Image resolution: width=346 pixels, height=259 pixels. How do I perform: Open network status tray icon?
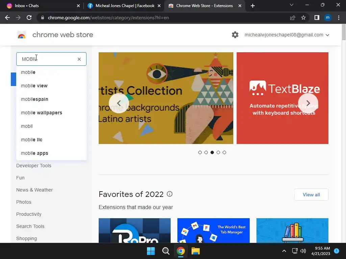pos(295,251)
